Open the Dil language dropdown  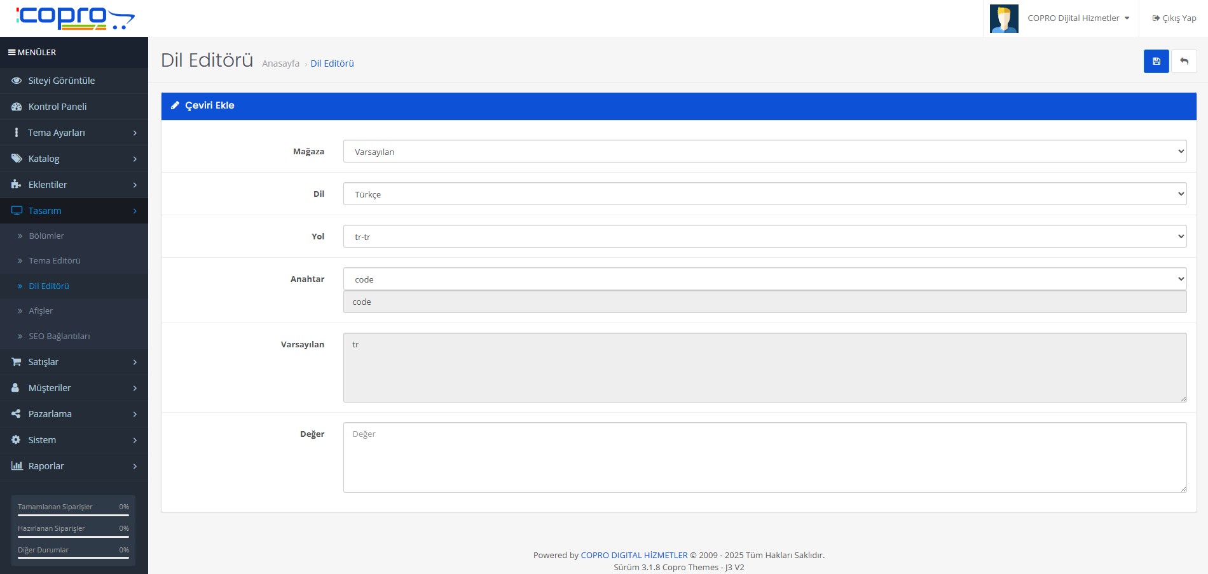point(764,194)
